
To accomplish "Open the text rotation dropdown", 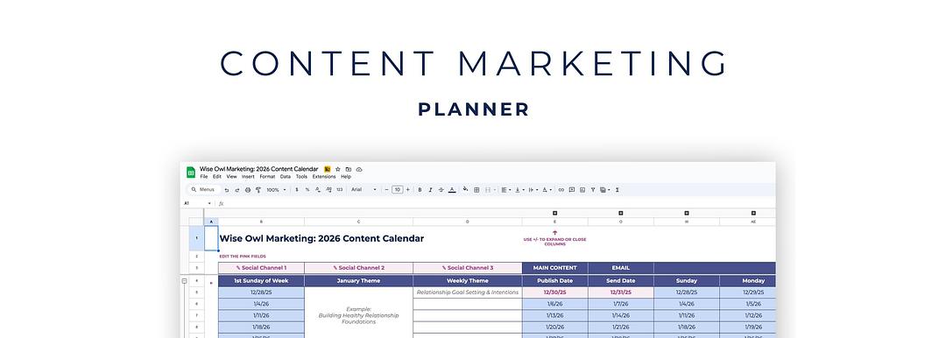I will coord(547,189).
